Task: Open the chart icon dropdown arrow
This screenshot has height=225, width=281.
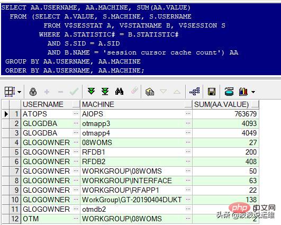Action: point(253,92)
